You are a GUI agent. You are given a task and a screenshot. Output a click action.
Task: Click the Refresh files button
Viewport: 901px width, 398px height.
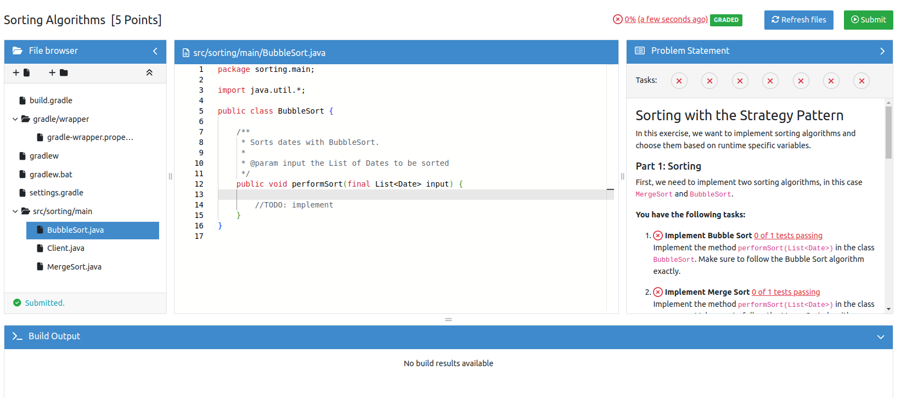coord(798,20)
